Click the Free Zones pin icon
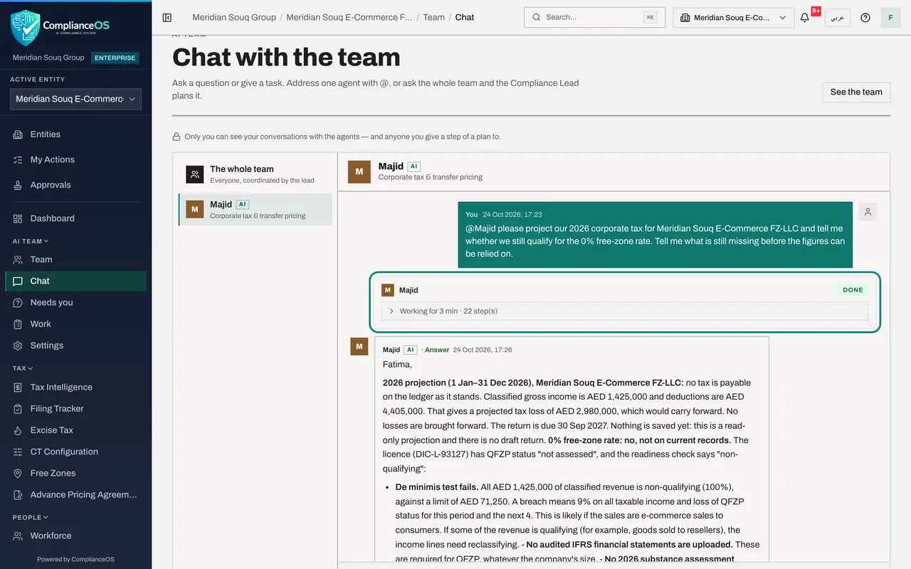 18,473
